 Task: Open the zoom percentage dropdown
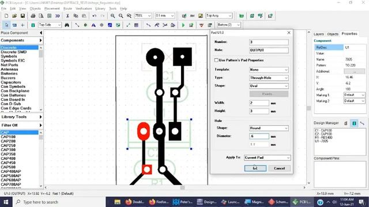pos(149,16)
